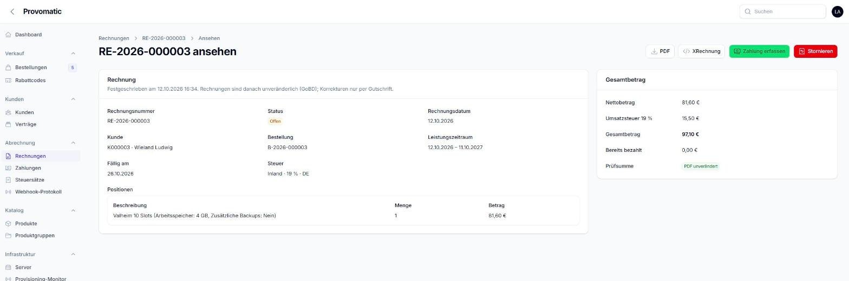Screen dimensions: 849x281
Task: Click the Produktgruppen folder icon
Action: point(8,236)
